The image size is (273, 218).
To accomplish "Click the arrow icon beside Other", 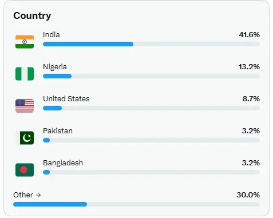I will pyautogui.click(x=38, y=195).
